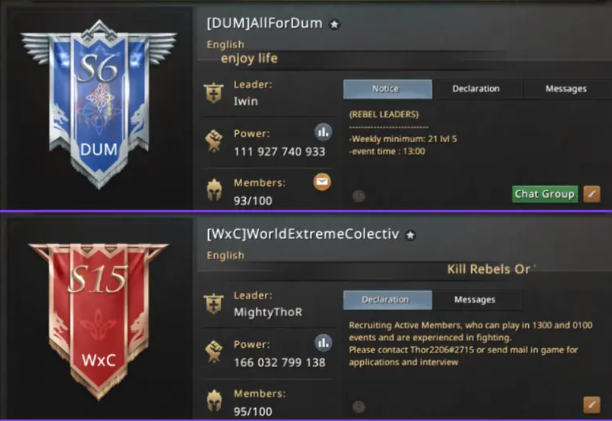
Task: Click the DUM power fist icon
Action: coord(214,140)
